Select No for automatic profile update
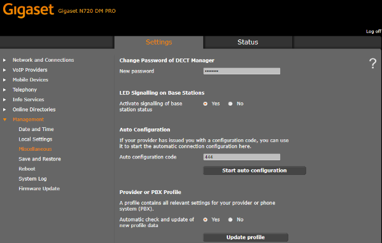 (230, 219)
